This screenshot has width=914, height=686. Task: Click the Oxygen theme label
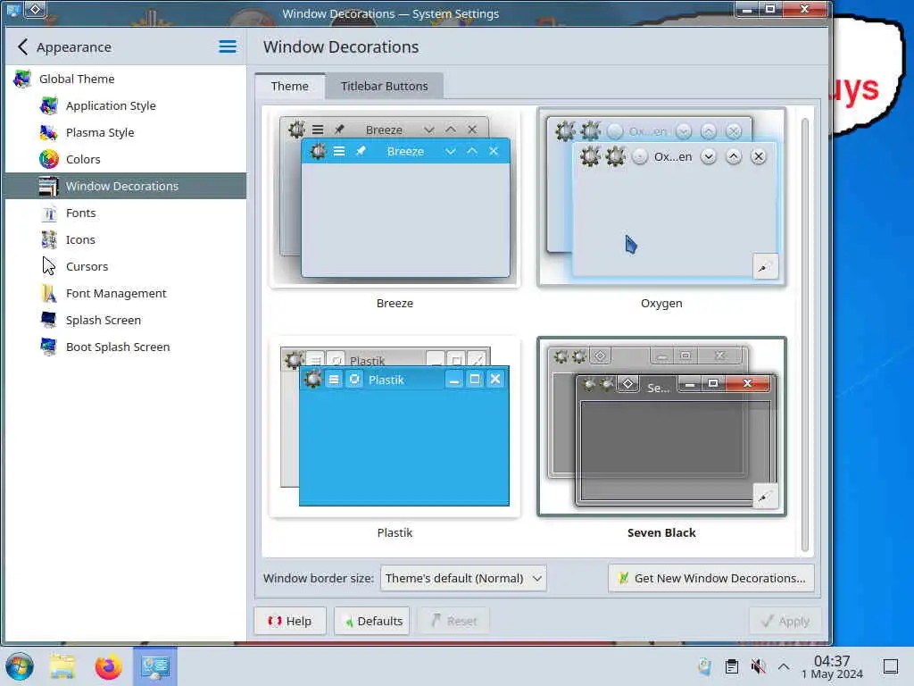coord(661,304)
